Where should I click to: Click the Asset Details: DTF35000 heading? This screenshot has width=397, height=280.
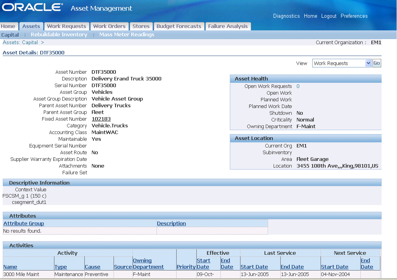point(34,53)
